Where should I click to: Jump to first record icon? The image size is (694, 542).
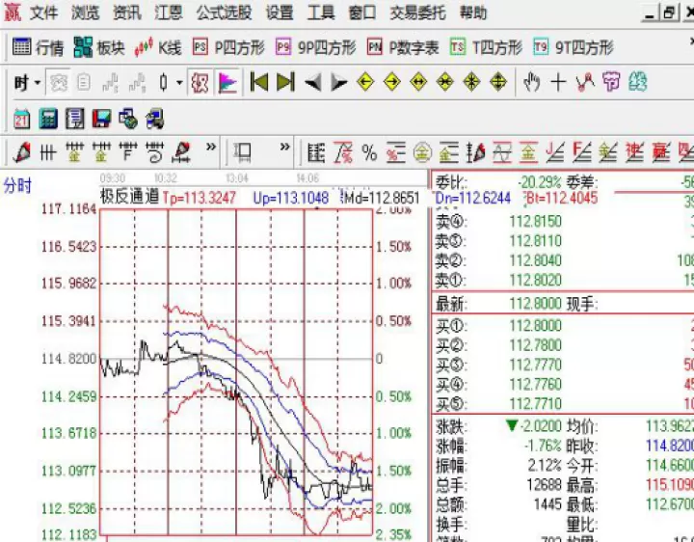tap(259, 82)
